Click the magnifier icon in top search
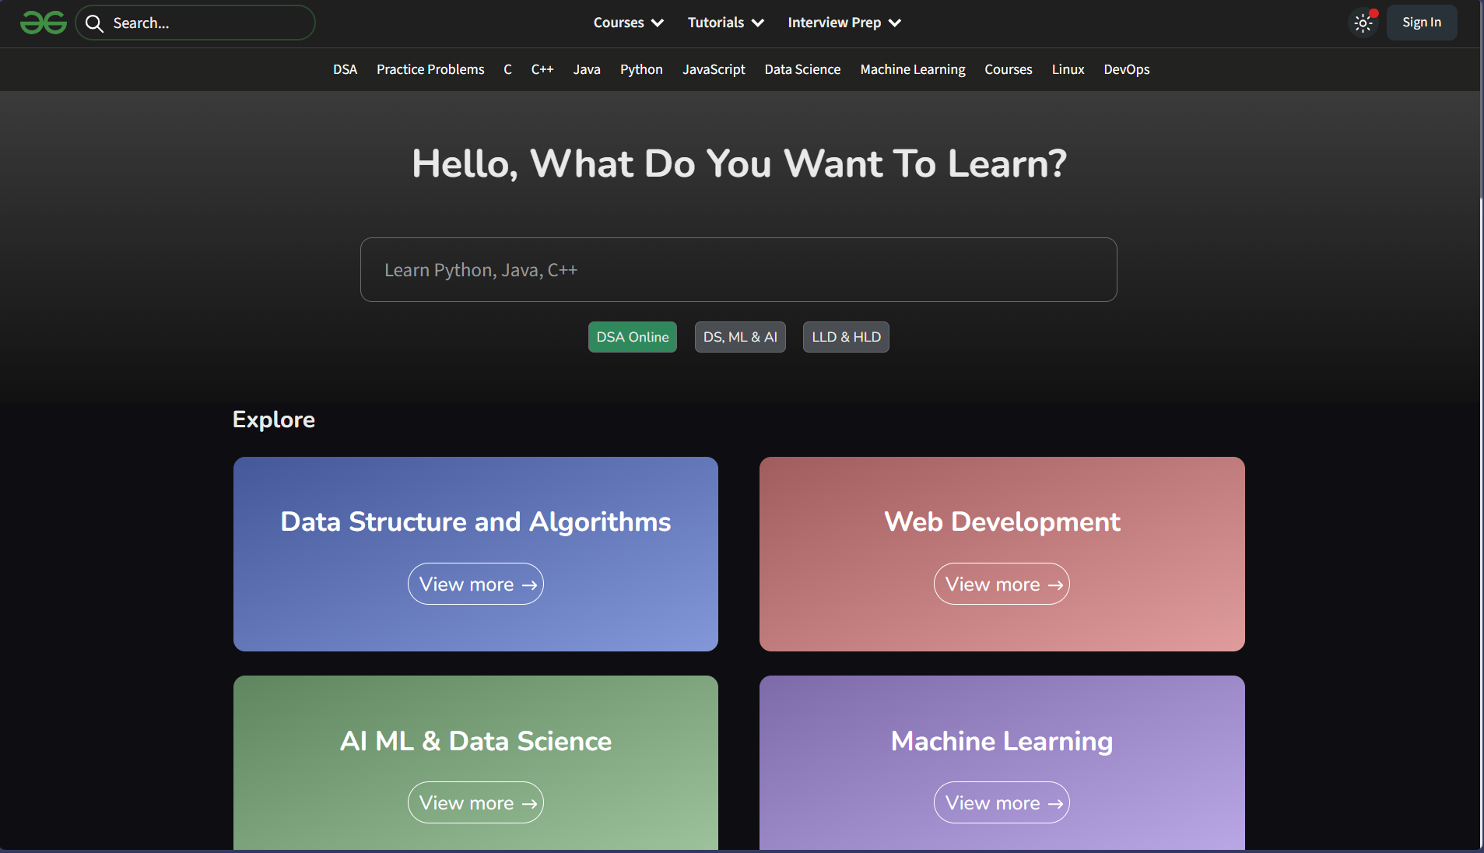This screenshot has height=853, width=1484. point(94,23)
